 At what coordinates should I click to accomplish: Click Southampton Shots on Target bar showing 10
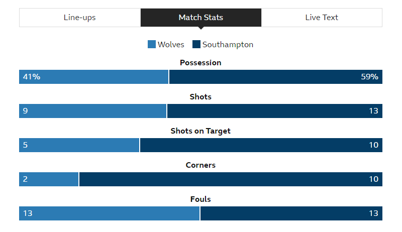(261, 145)
